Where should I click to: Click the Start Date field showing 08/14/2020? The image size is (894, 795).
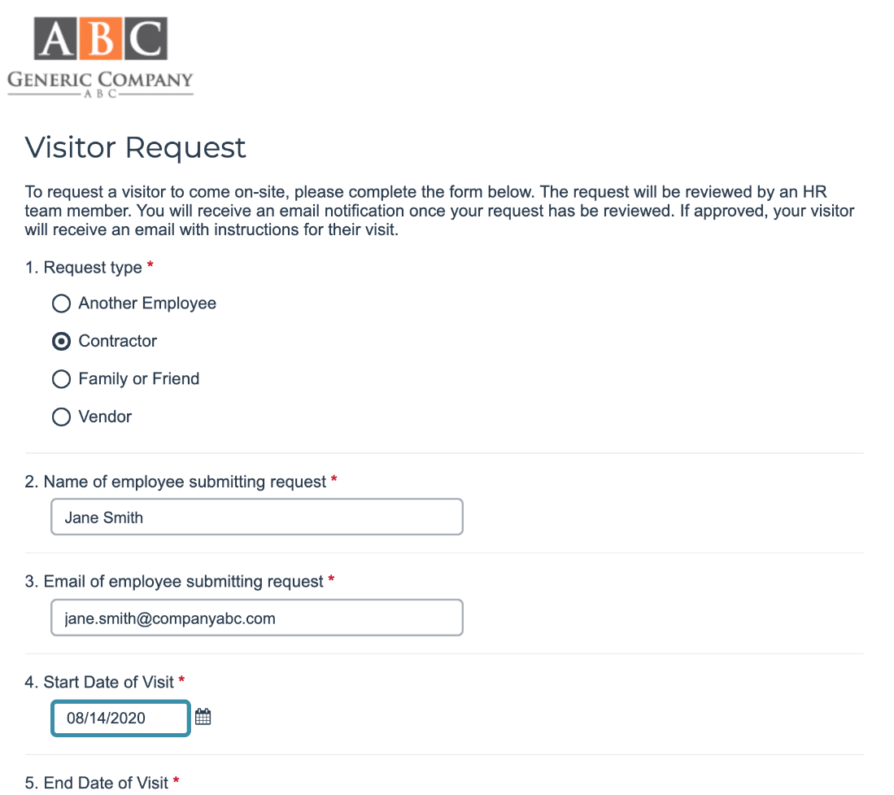[x=120, y=719]
